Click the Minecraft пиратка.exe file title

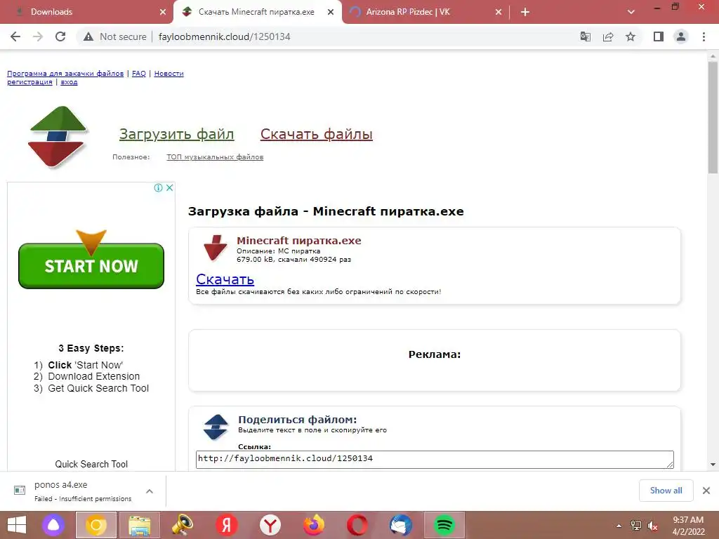pos(299,241)
